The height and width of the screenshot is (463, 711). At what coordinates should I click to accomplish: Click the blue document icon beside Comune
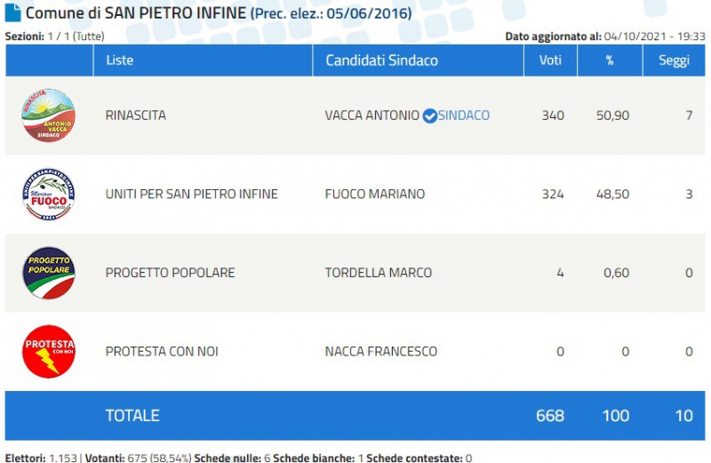tap(13, 13)
